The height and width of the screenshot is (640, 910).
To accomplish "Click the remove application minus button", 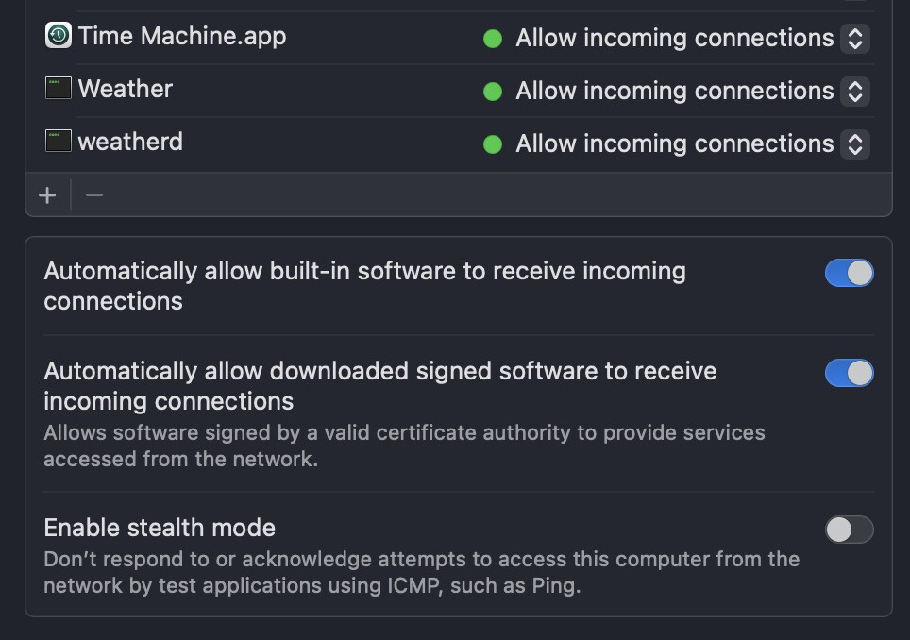I will (x=94, y=195).
